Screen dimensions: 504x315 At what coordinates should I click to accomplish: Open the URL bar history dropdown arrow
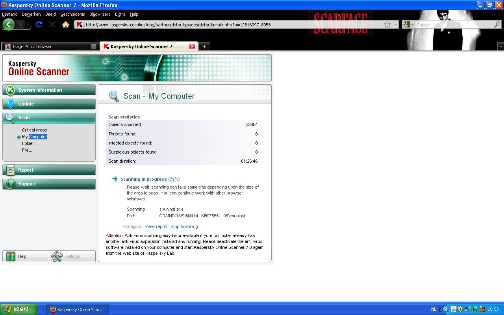pyautogui.click(x=395, y=24)
